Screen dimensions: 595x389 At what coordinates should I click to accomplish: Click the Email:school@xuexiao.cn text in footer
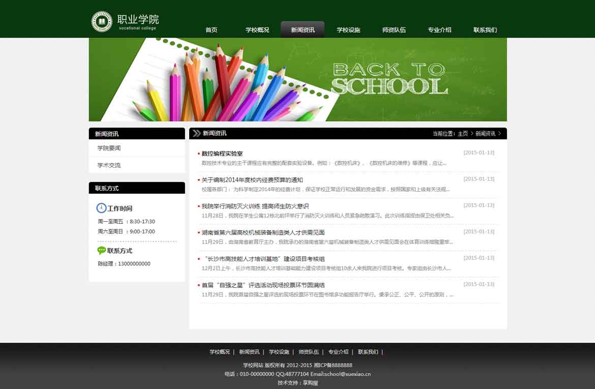click(340, 374)
